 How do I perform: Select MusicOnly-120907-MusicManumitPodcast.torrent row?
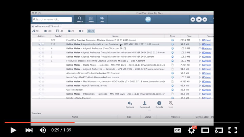point(123,77)
